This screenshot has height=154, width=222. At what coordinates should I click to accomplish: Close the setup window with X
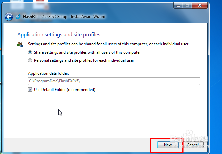coord(200,5)
